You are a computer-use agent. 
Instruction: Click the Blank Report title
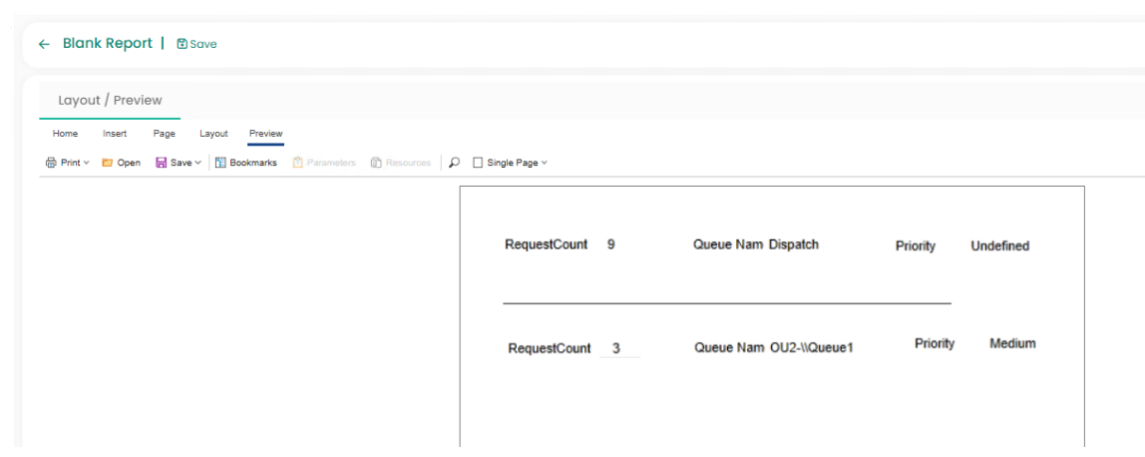click(108, 44)
